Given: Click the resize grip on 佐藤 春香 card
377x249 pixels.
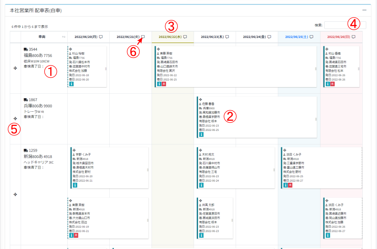Looking at the screenshot, I should [x=316, y=119].
